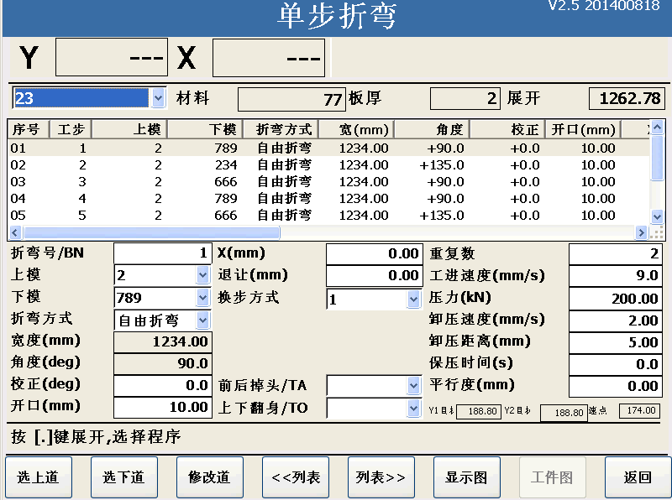672x500 pixels.
Task: Click the vertical scrollbar thumb of table
Action: [658, 158]
